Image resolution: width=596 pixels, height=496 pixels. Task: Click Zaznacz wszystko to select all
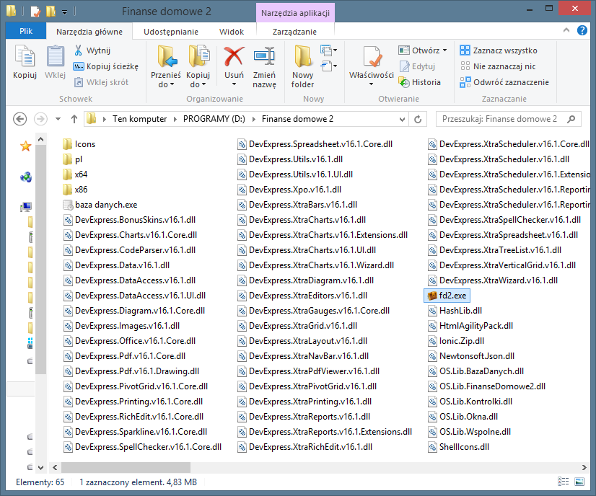504,50
